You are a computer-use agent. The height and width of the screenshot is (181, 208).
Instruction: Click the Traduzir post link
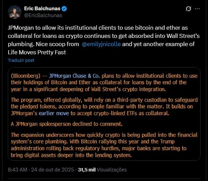[21, 60]
